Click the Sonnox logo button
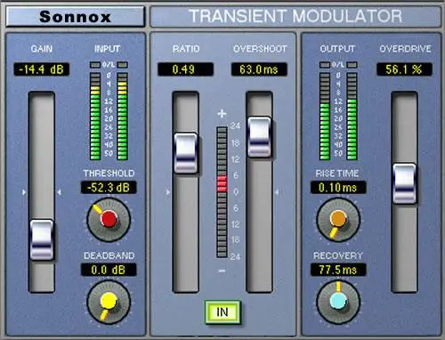This screenshot has width=445, height=340. tap(75, 17)
